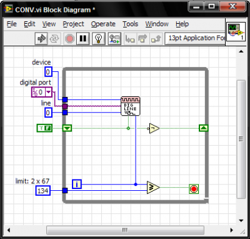The image size is (250, 239).
Task: Select the 134 limit constant
Action: tap(43, 191)
